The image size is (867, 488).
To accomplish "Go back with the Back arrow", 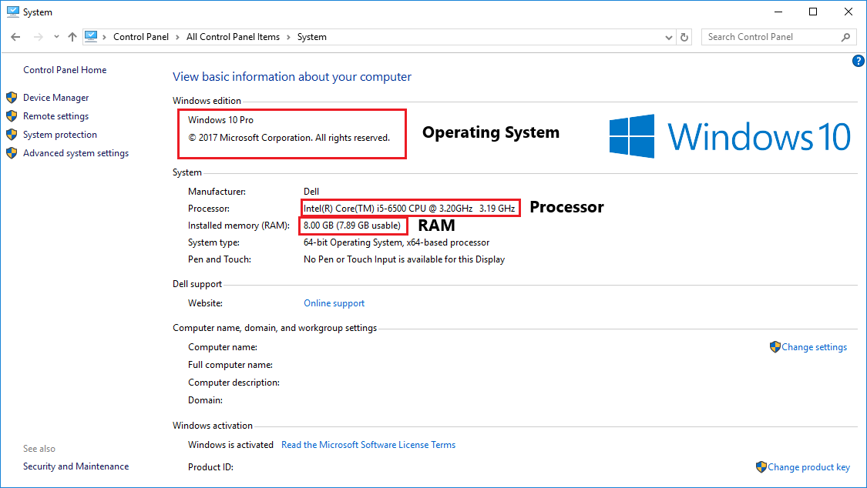I will coord(15,37).
